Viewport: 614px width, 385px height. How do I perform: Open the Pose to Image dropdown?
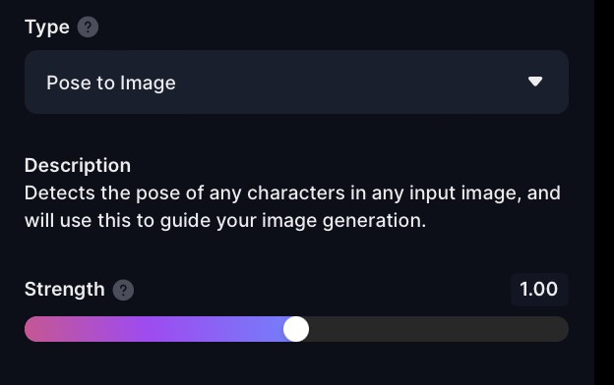click(296, 82)
